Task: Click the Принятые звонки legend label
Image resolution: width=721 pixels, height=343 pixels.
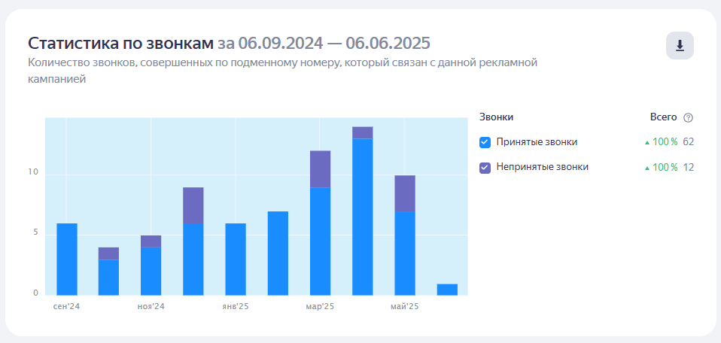Action: 537,142
